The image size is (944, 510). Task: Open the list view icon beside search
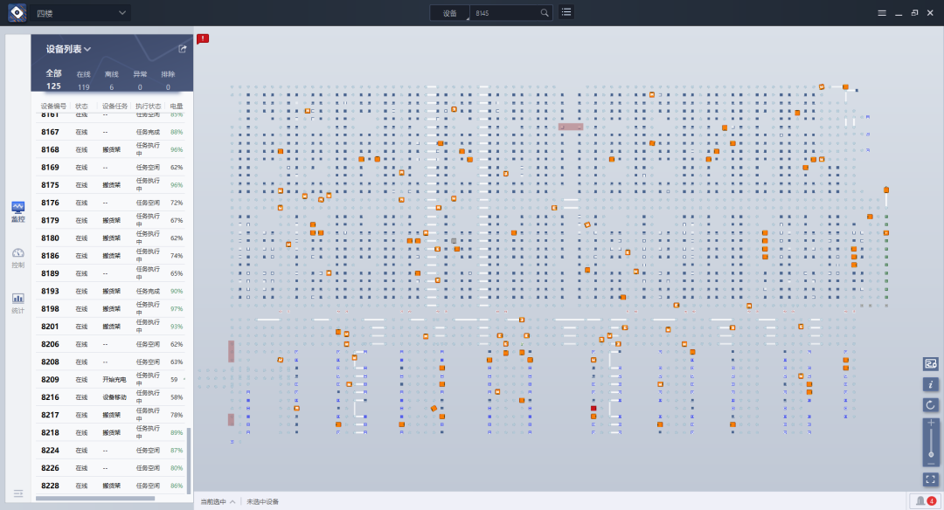566,12
